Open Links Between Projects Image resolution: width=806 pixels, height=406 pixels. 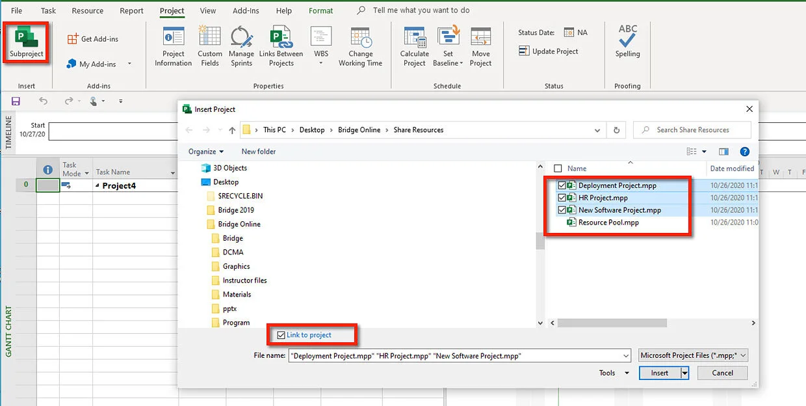[281, 47]
